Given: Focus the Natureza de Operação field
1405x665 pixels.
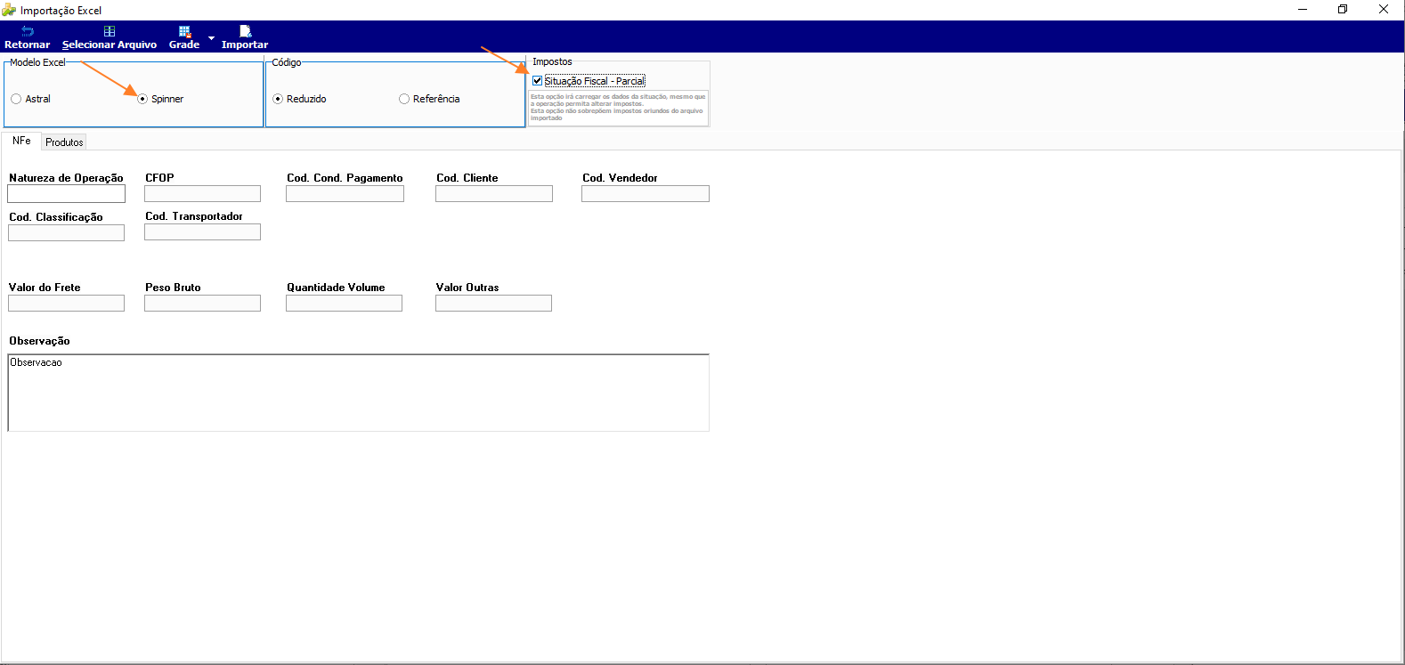Looking at the screenshot, I should click(67, 193).
